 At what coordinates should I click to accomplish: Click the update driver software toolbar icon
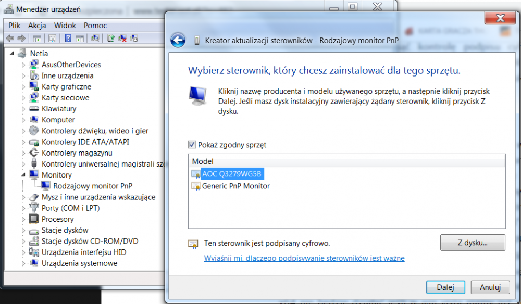(110, 38)
